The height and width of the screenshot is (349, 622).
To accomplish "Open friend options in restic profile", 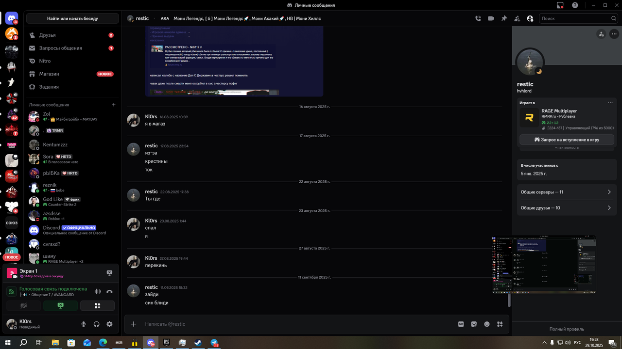I will pos(602,34).
